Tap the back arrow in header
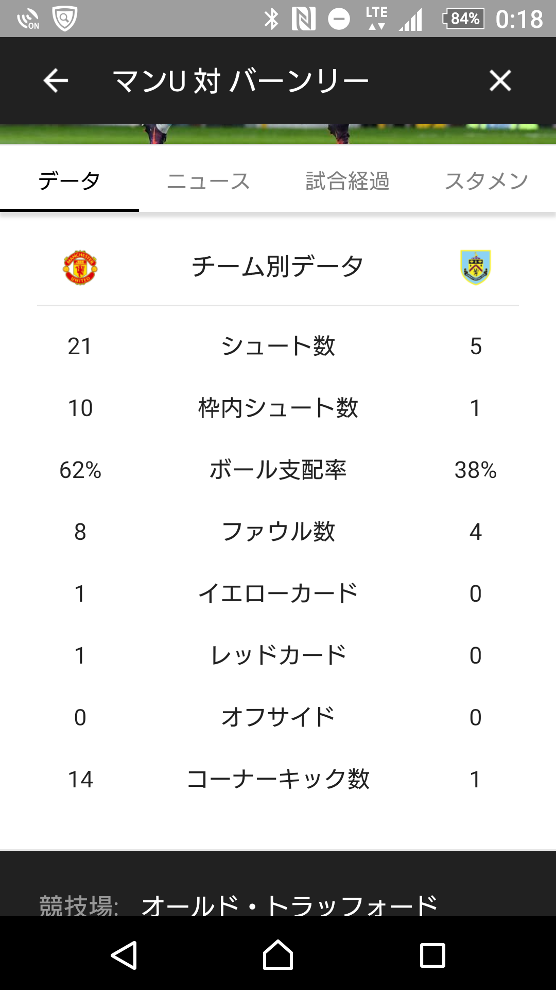Image resolution: width=556 pixels, height=990 pixels. pyautogui.click(x=56, y=80)
